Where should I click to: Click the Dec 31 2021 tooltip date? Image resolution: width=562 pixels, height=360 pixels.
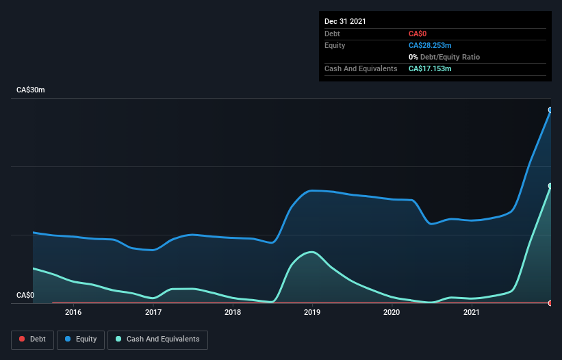[x=345, y=21]
